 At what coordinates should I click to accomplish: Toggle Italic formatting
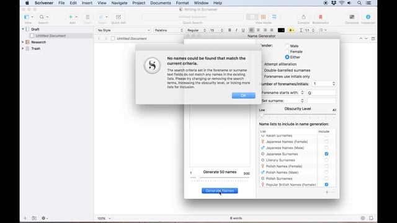pyautogui.click(x=236, y=30)
